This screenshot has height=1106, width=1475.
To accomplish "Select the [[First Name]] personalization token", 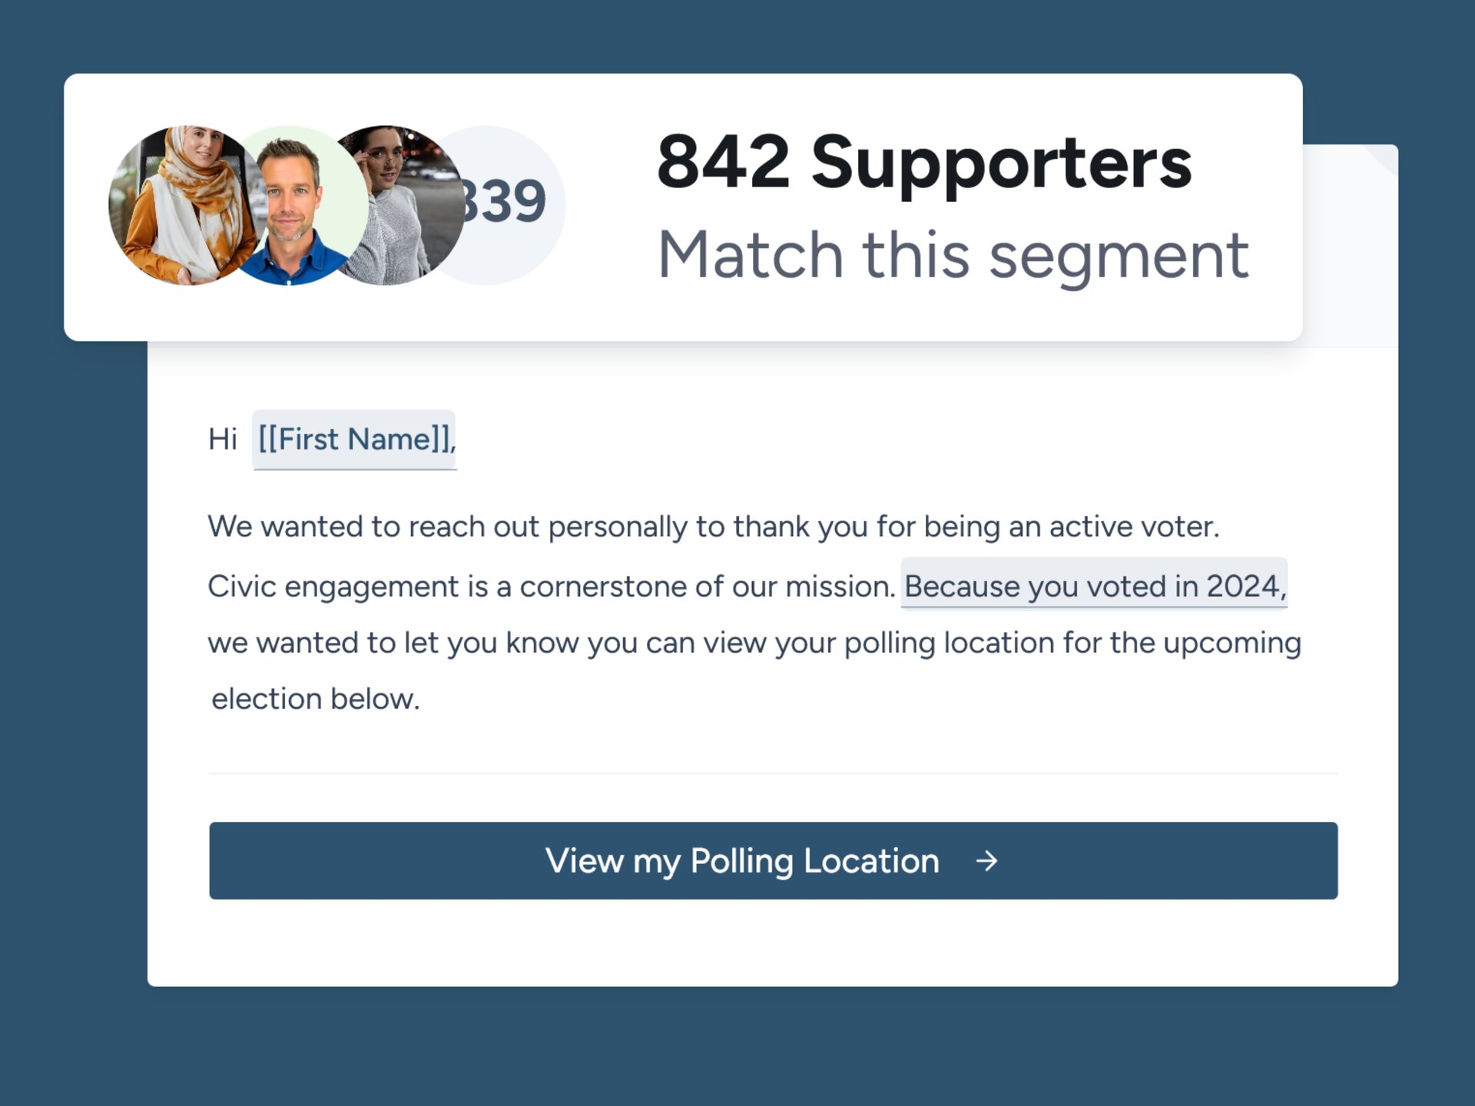I will (x=353, y=439).
